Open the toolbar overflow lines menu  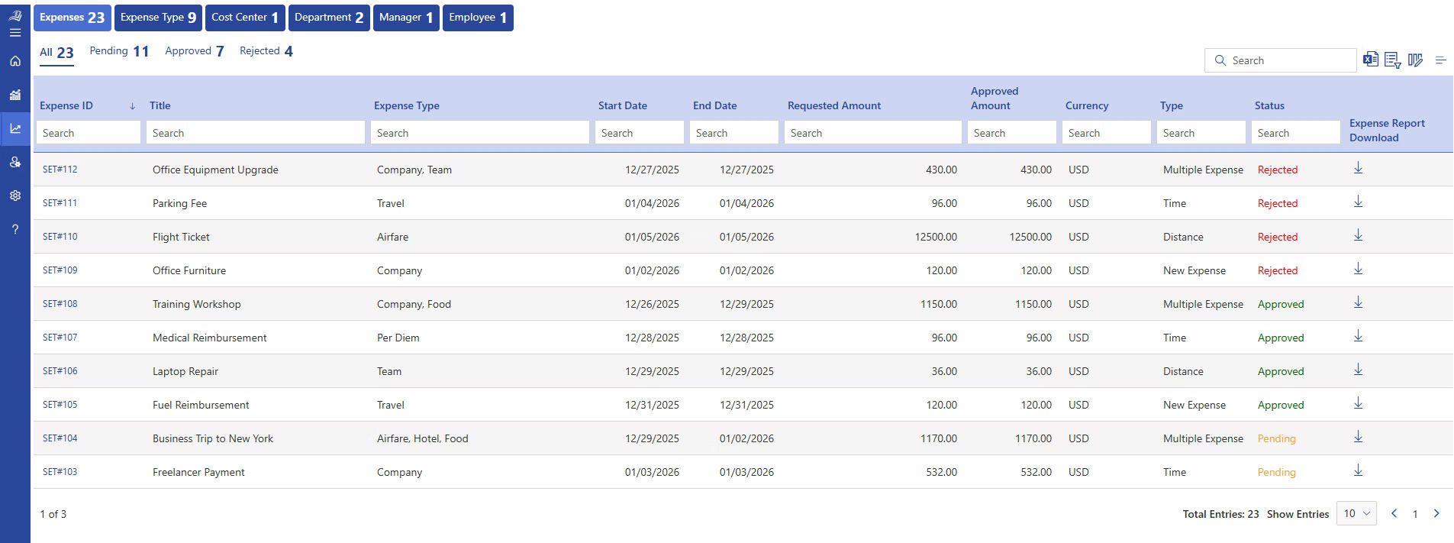1440,60
